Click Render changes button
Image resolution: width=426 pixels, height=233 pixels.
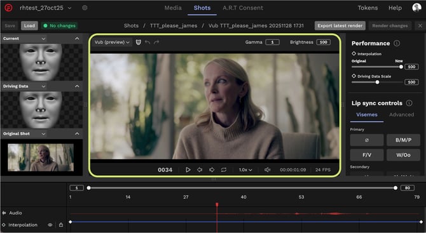[390, 26]
